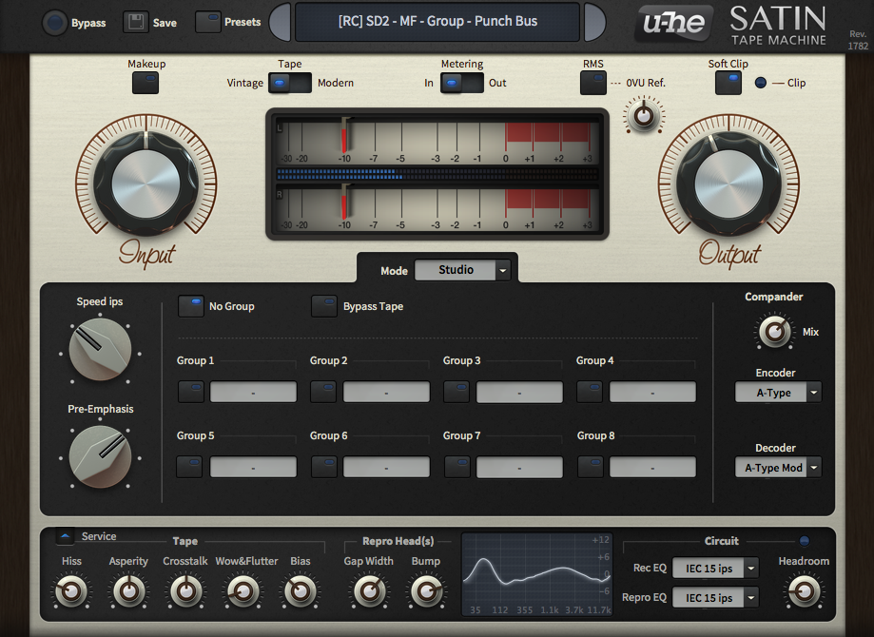Go to previous preset with left arrow
Image resolution: width=874 pixels, height=637 pixels.
click(x=281, y=22)
